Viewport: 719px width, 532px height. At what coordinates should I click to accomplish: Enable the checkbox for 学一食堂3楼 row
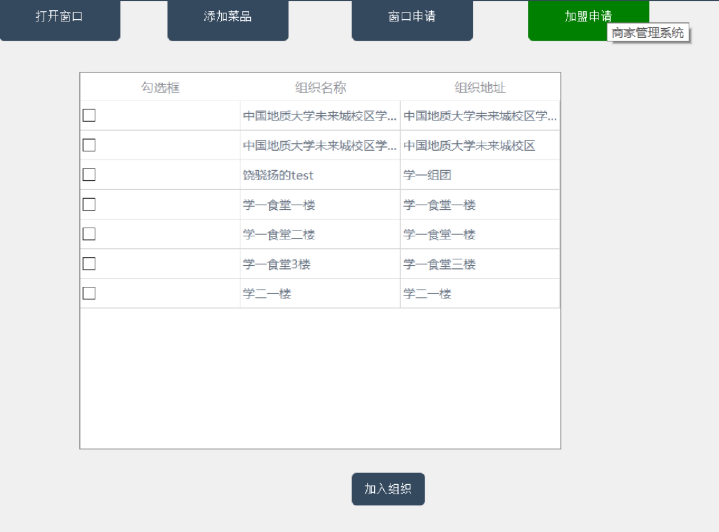click(89, 264)
